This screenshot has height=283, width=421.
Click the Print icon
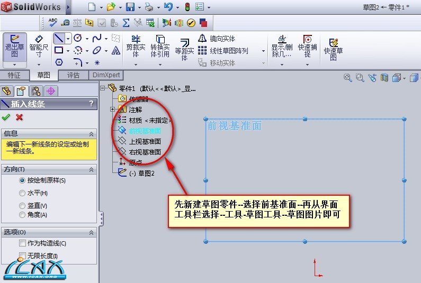click(x=149, y=7)
